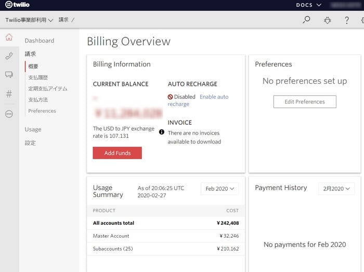Viewport: 364px width, 272px height.
Task: Open the phone numbers hash icon
Action: point(9,94)
